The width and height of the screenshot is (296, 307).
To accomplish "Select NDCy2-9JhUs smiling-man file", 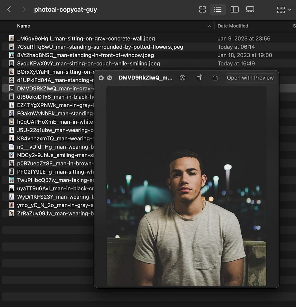I will (x=48, y=155).
